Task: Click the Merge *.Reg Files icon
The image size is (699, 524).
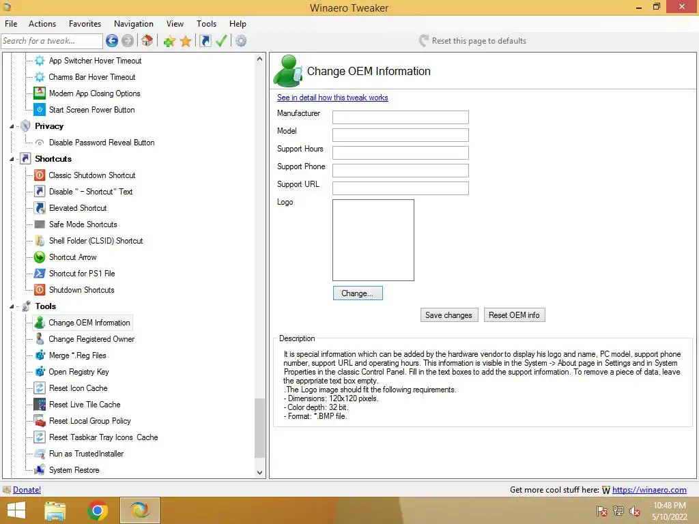Action: tap(40, 355)
